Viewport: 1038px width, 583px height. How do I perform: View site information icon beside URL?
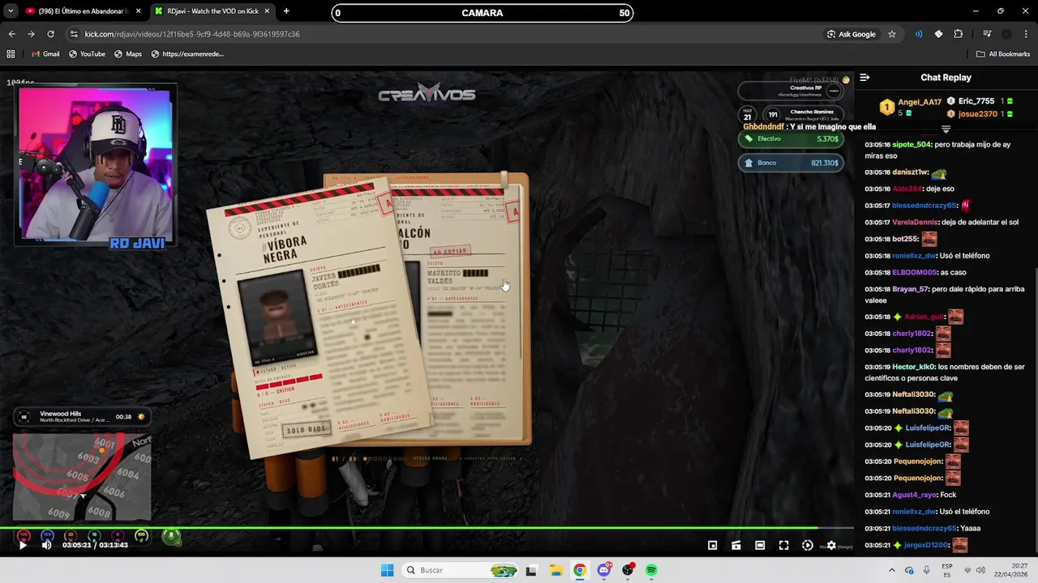[x=74, y=34]
